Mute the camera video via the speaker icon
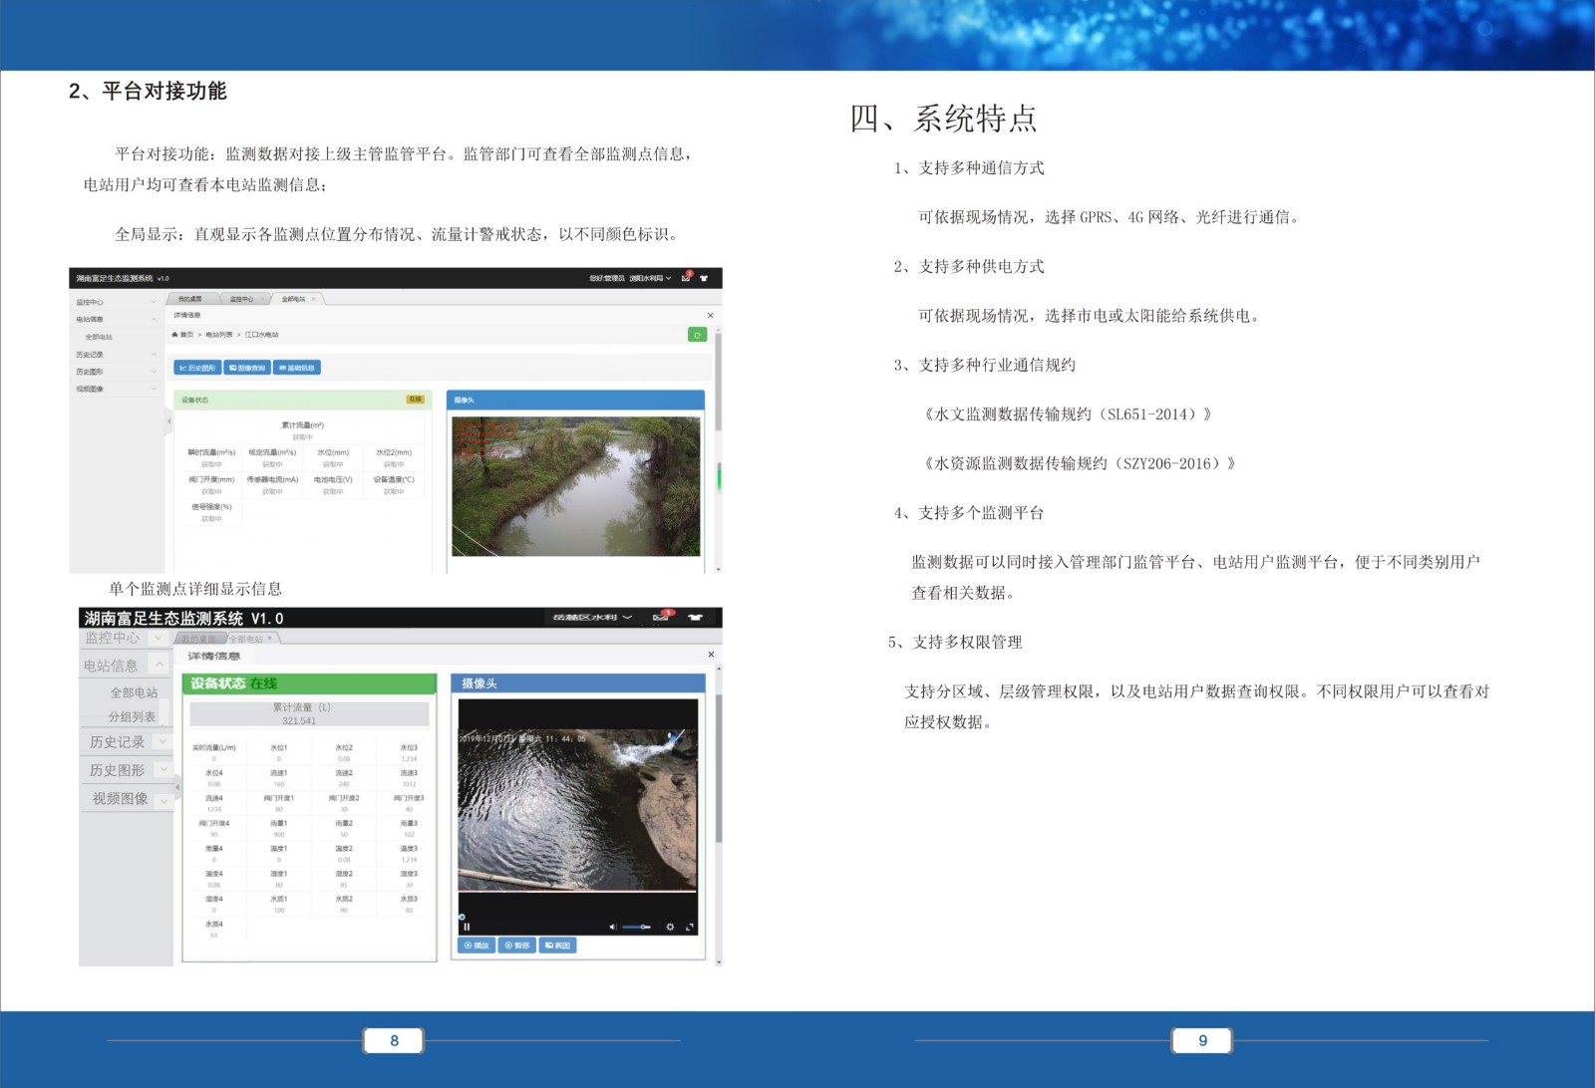This screenshot has width=1595, height=1088. [612, 927]
